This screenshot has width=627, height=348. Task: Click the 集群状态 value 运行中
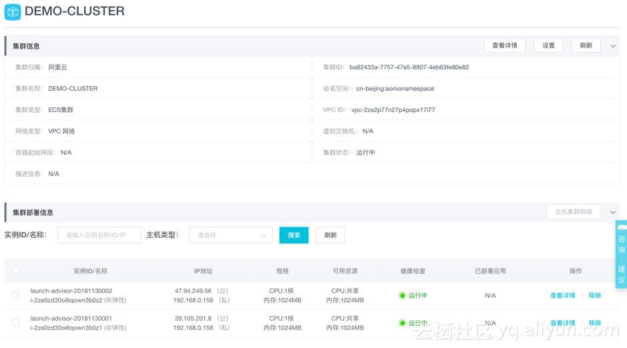click(x=365, y=153)
